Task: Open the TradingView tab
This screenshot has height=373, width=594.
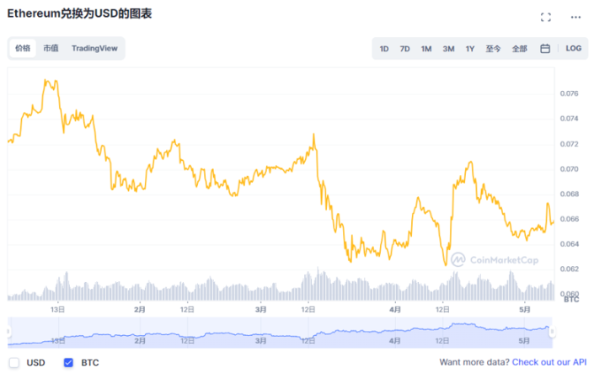Action: click(x=94, y=49)
